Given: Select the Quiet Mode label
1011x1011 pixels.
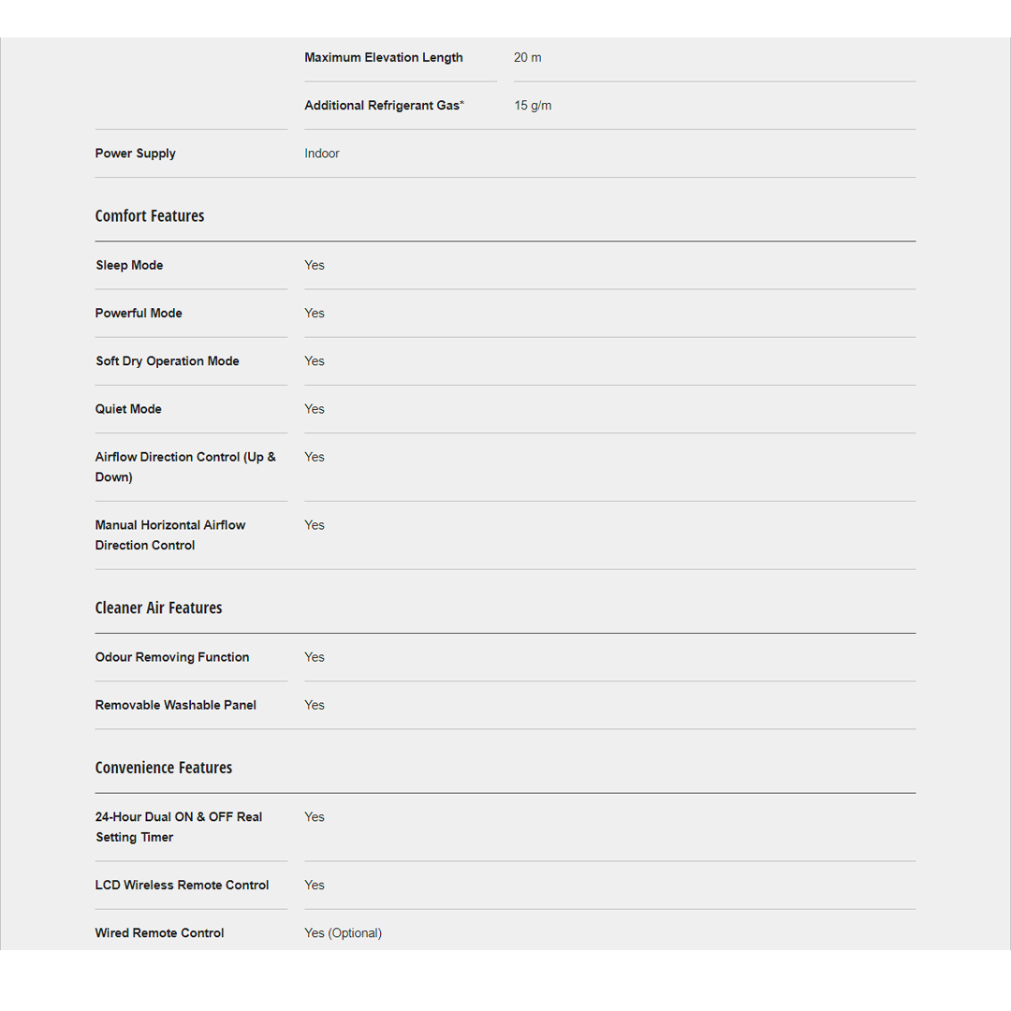Looking at the screenshot, I should [x=128, y=409].
